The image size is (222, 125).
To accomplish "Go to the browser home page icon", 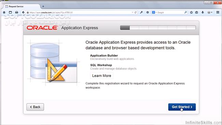I will pyautogui.click(x=4, y=12).
